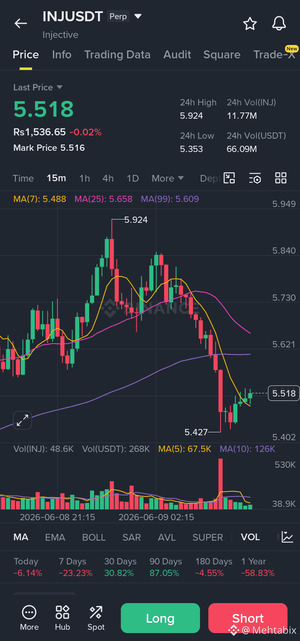Open the Audit tab
The image size is (300, 641).
pyautogui.click(x=177, y=55)
